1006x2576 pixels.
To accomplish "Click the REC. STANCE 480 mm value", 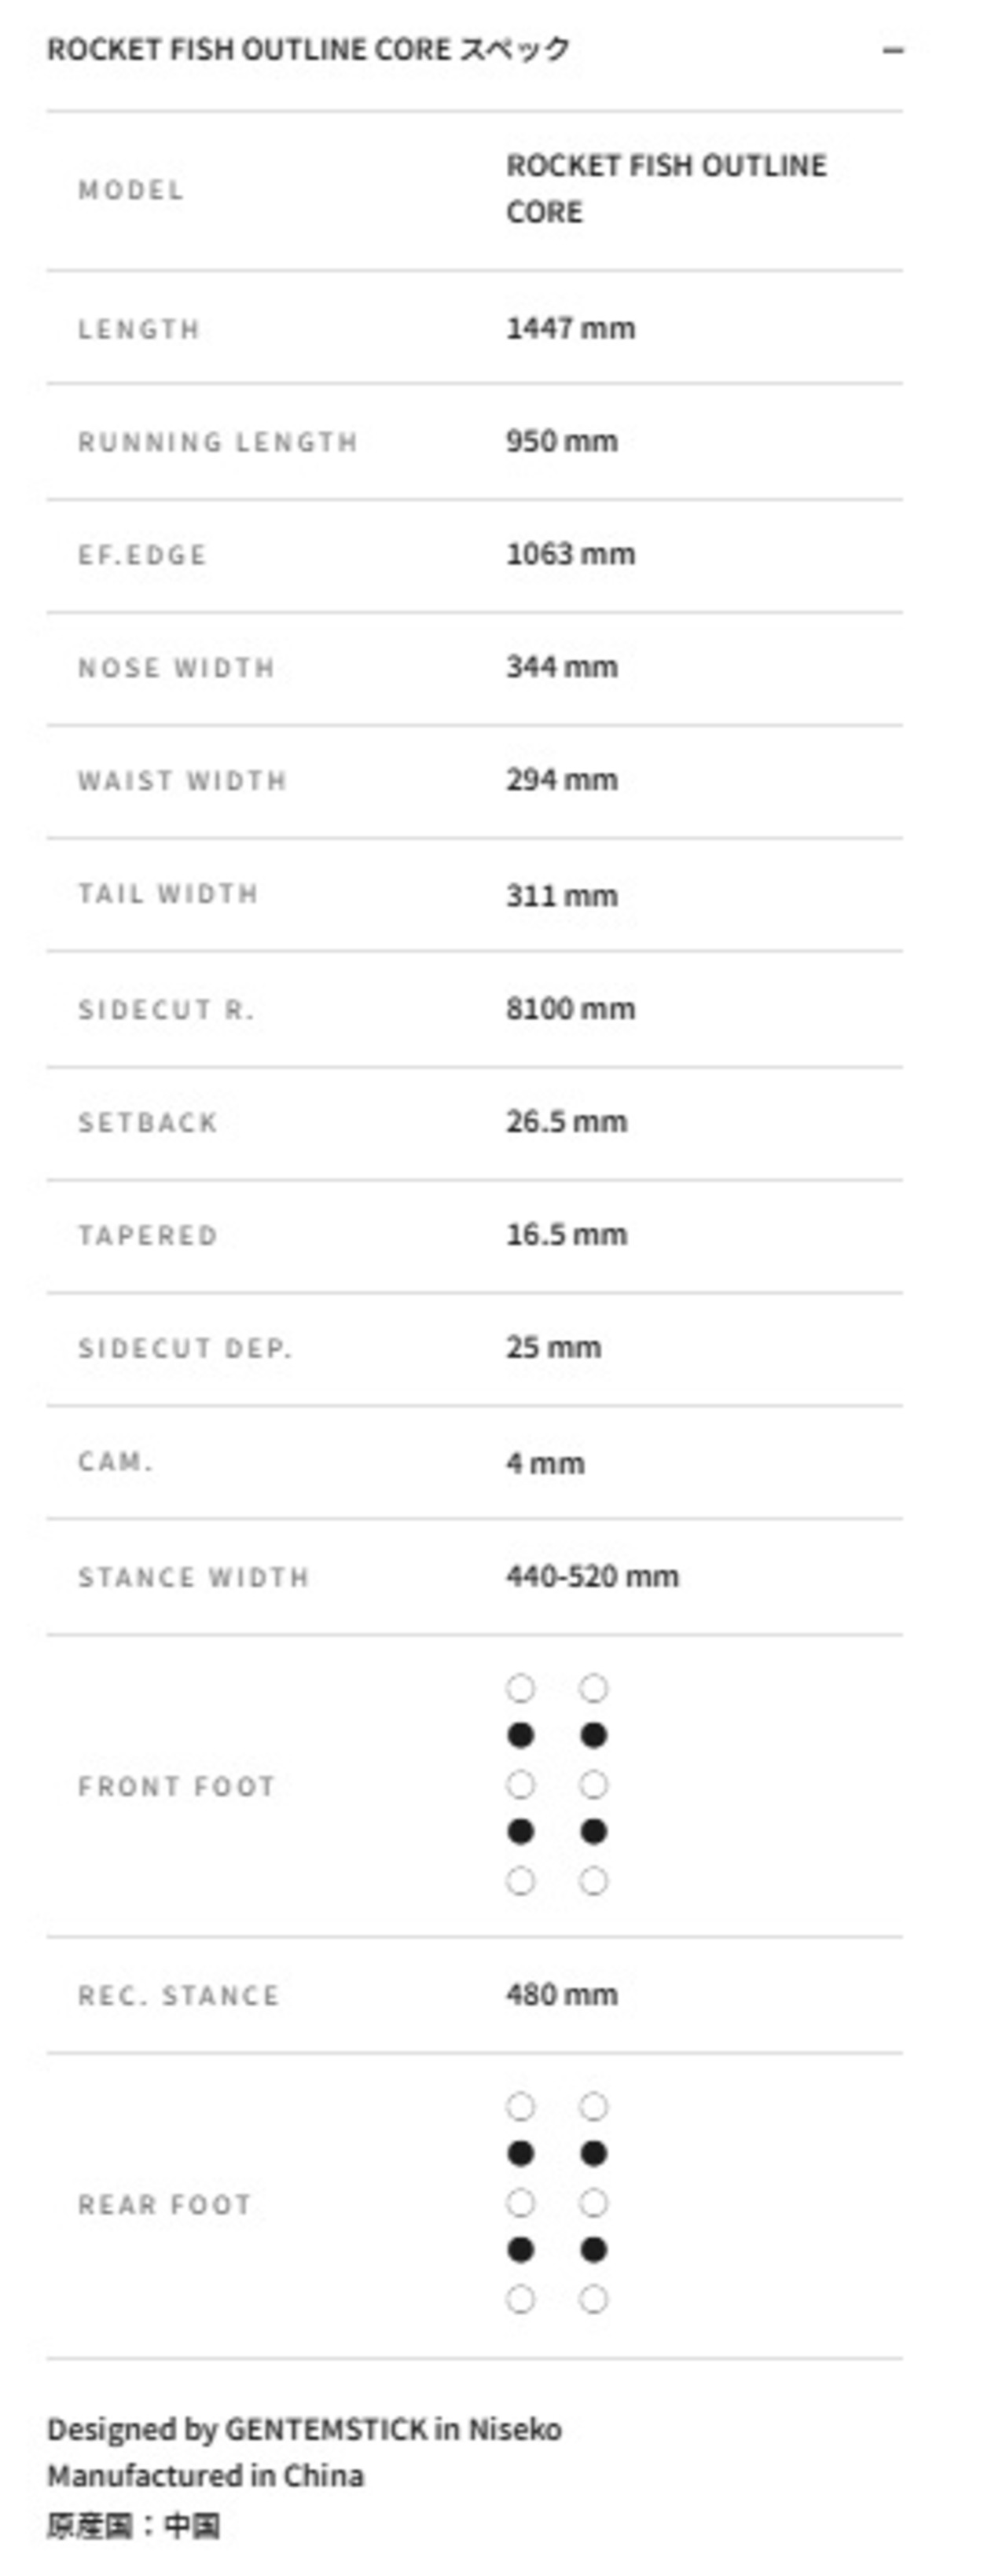I will pyautogui.click(x=561, y=1995).
